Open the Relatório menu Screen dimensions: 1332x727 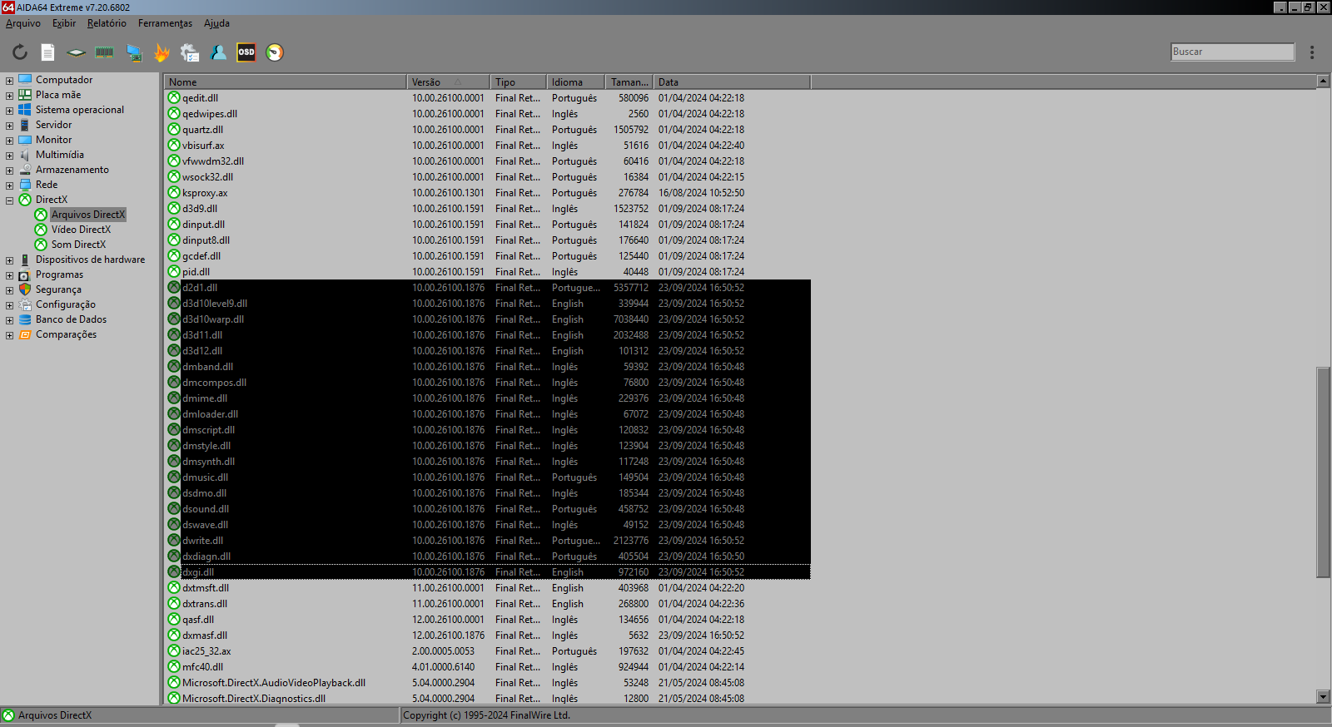click(107, 23)
